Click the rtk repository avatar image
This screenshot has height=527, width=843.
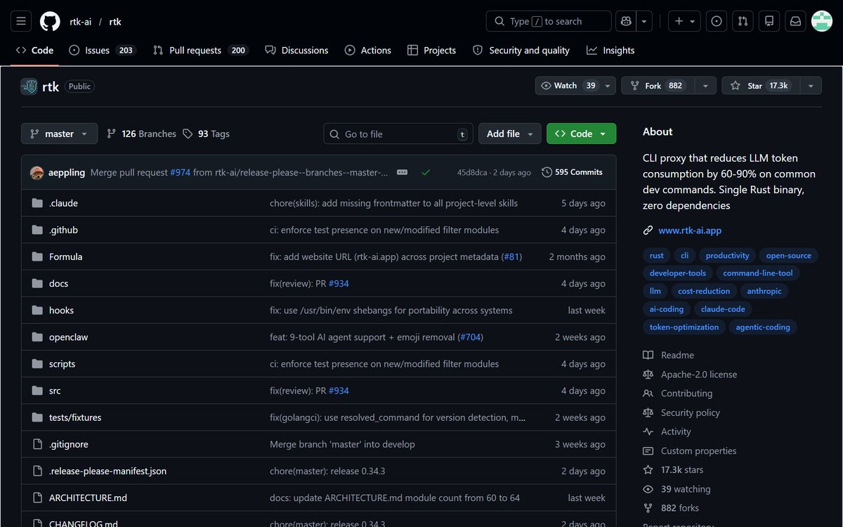29,86
